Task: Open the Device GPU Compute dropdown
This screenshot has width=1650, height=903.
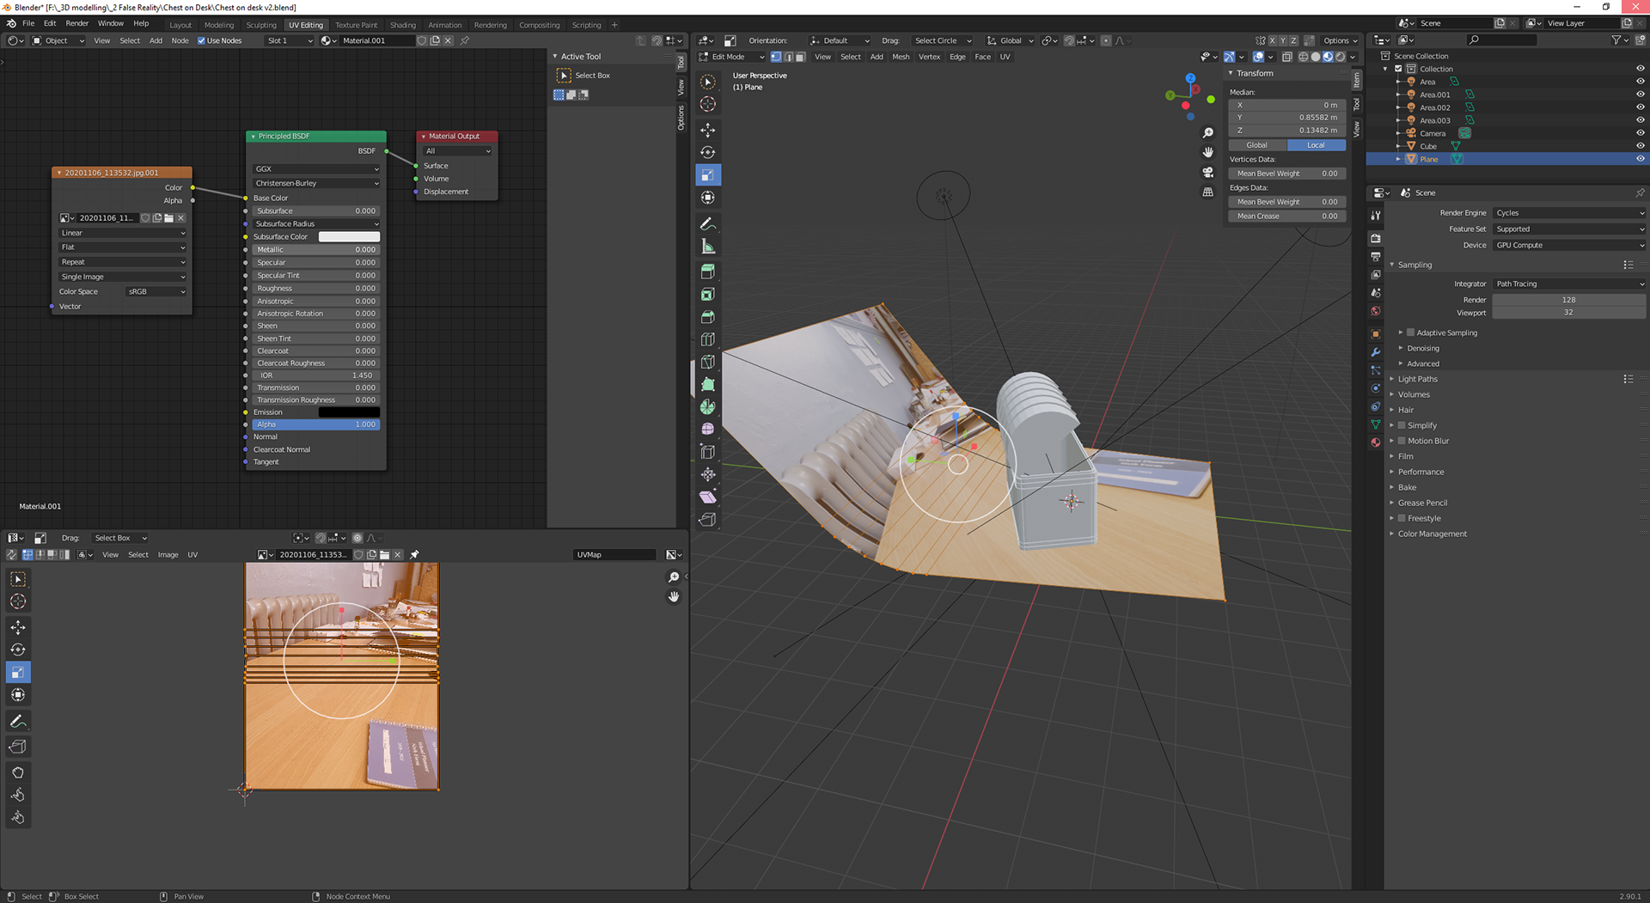Action: 1569,246
